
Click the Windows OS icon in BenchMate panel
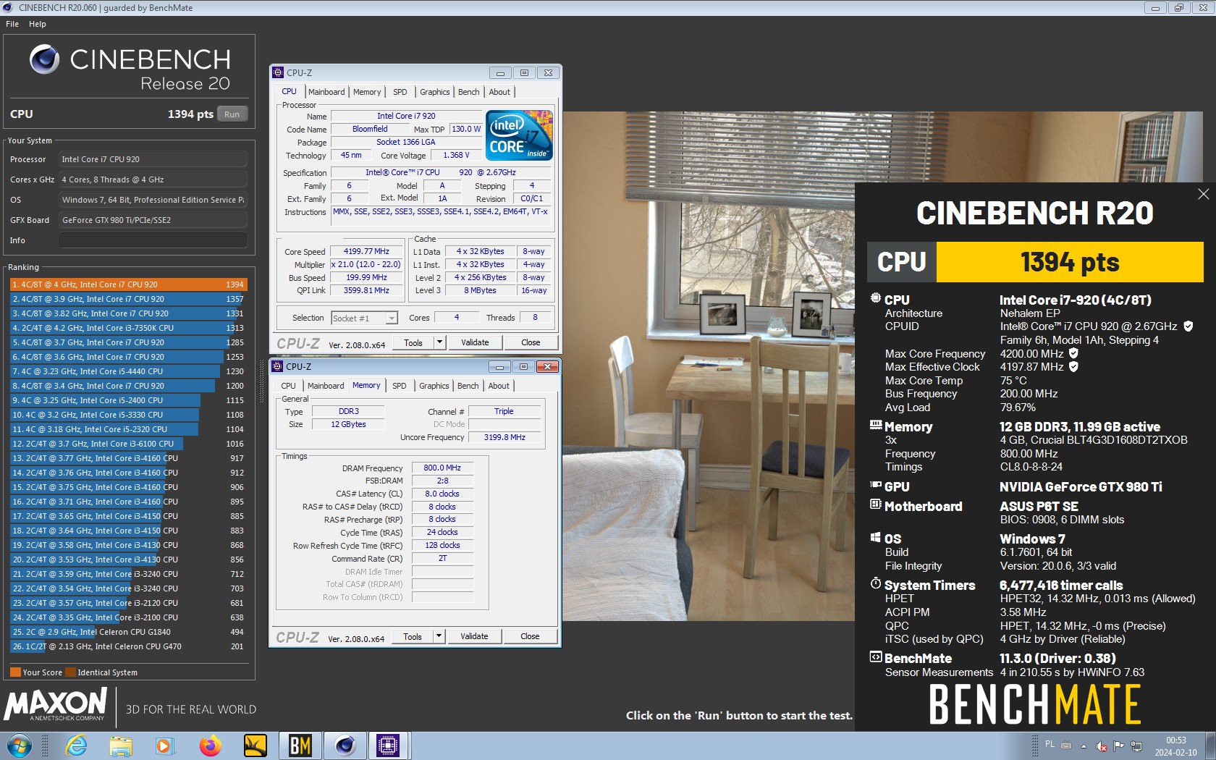click(x=876, y=538)
